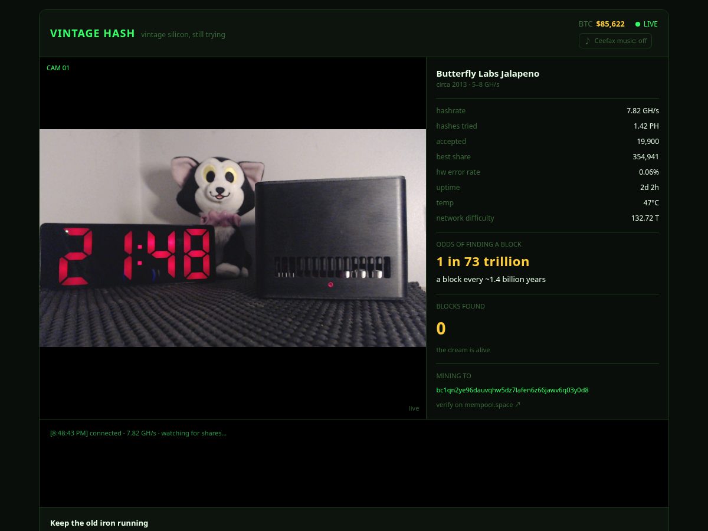
Task: Click the LIVE status label
Action: tap(650, 24)
